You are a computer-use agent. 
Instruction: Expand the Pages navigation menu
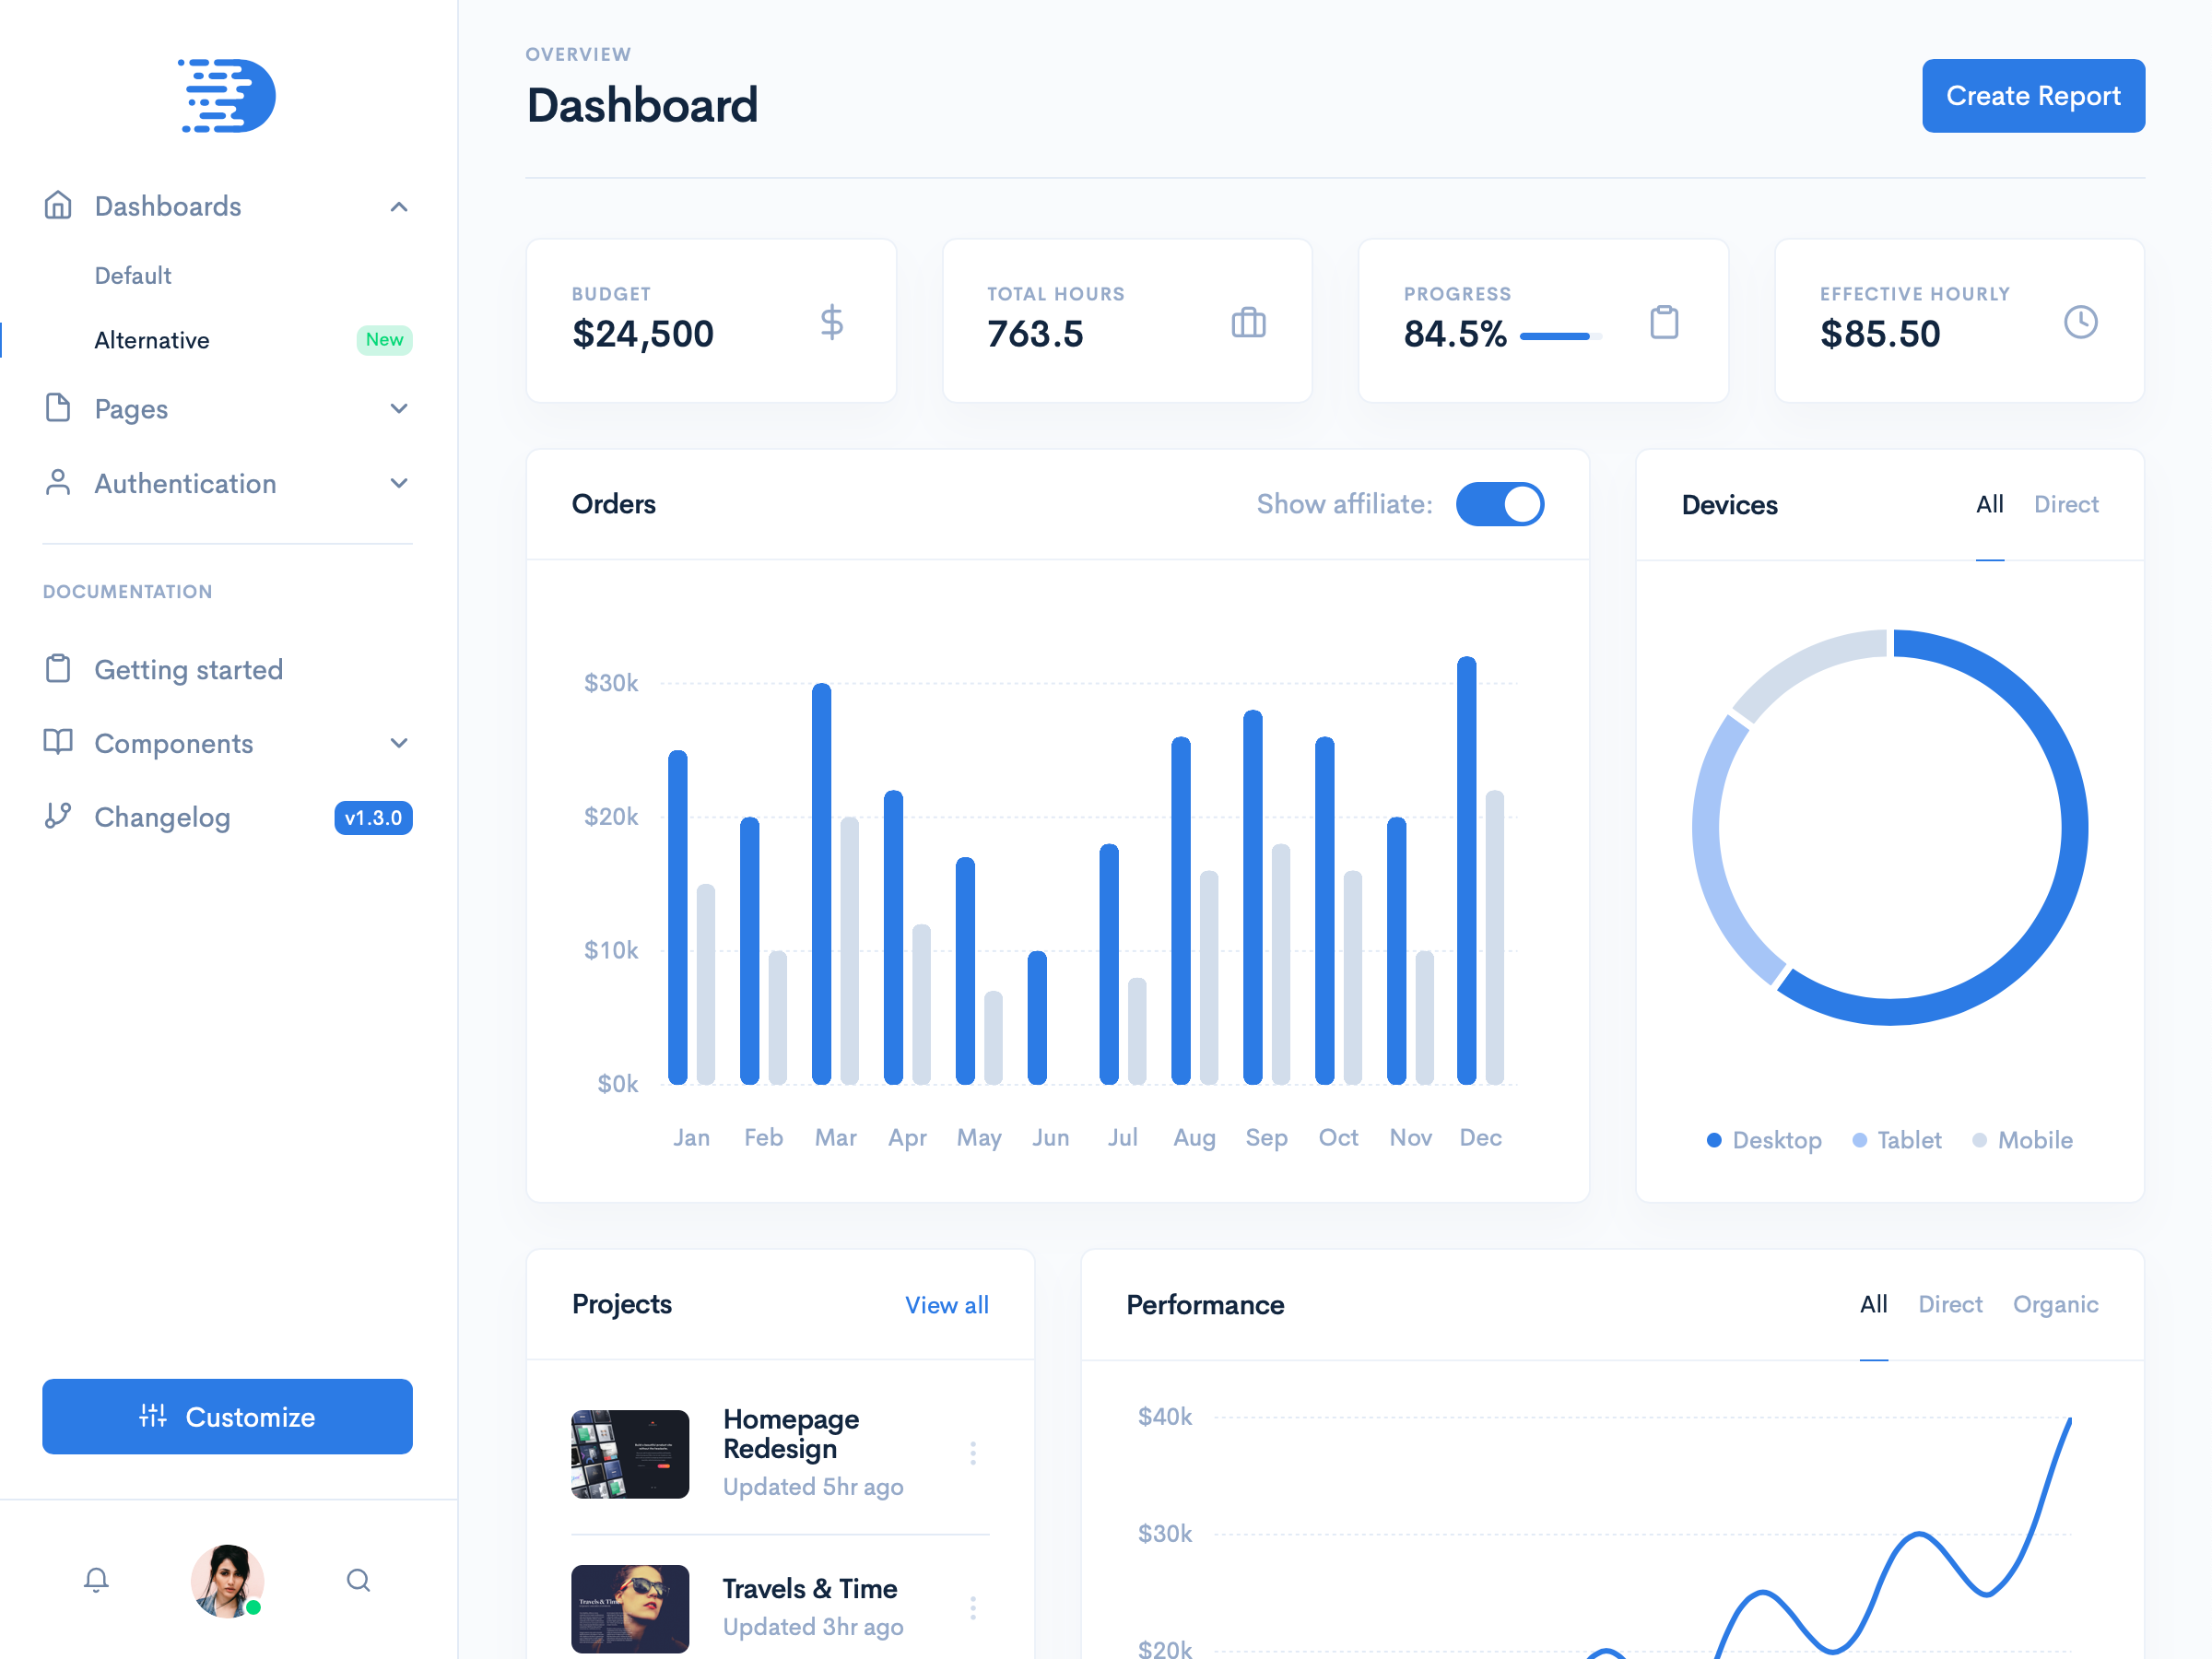(227, 409)
